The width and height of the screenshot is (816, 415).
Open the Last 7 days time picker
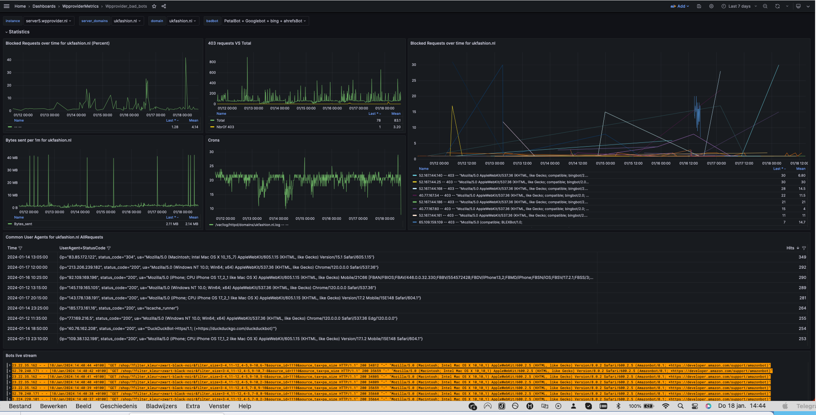coord(739,6)
